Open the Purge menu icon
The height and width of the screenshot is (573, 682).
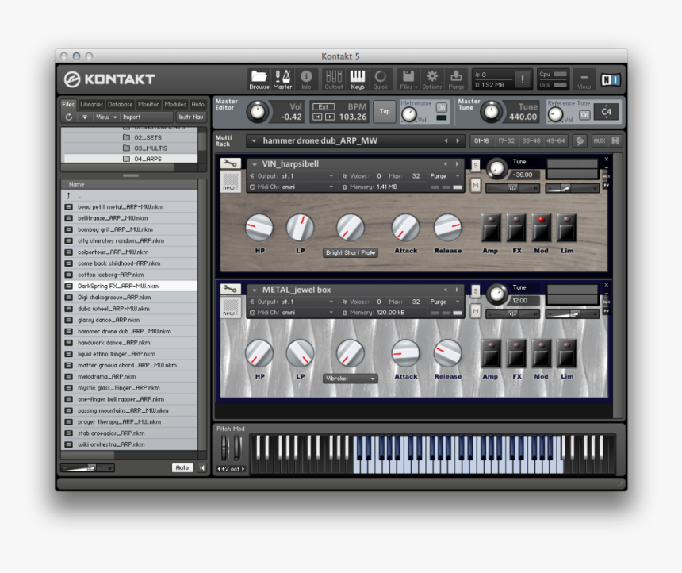pyautogui.click(x=456, y=79)
